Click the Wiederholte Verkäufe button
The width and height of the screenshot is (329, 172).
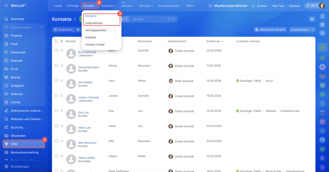[270, 30]
